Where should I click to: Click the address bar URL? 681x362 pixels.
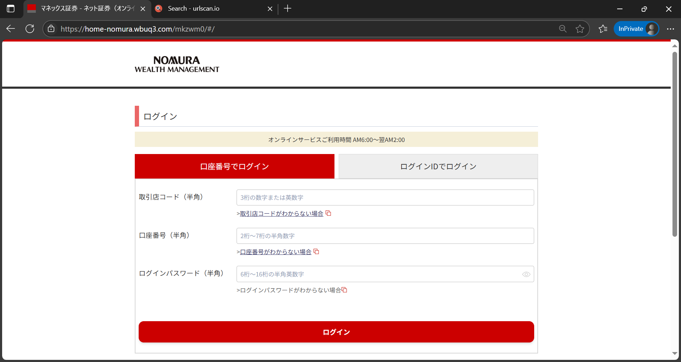coord(138,29)
